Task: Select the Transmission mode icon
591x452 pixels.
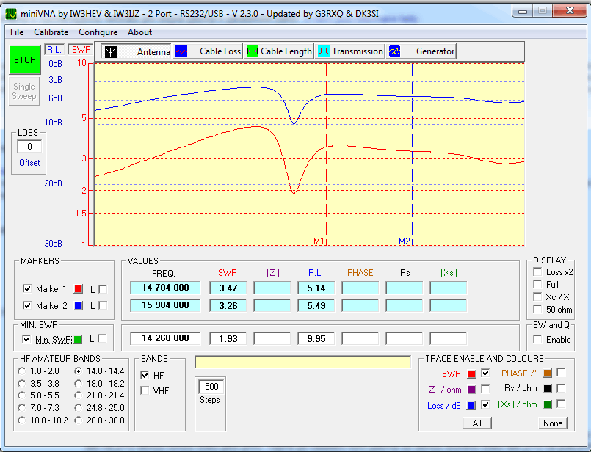Action: pos(324,51)
